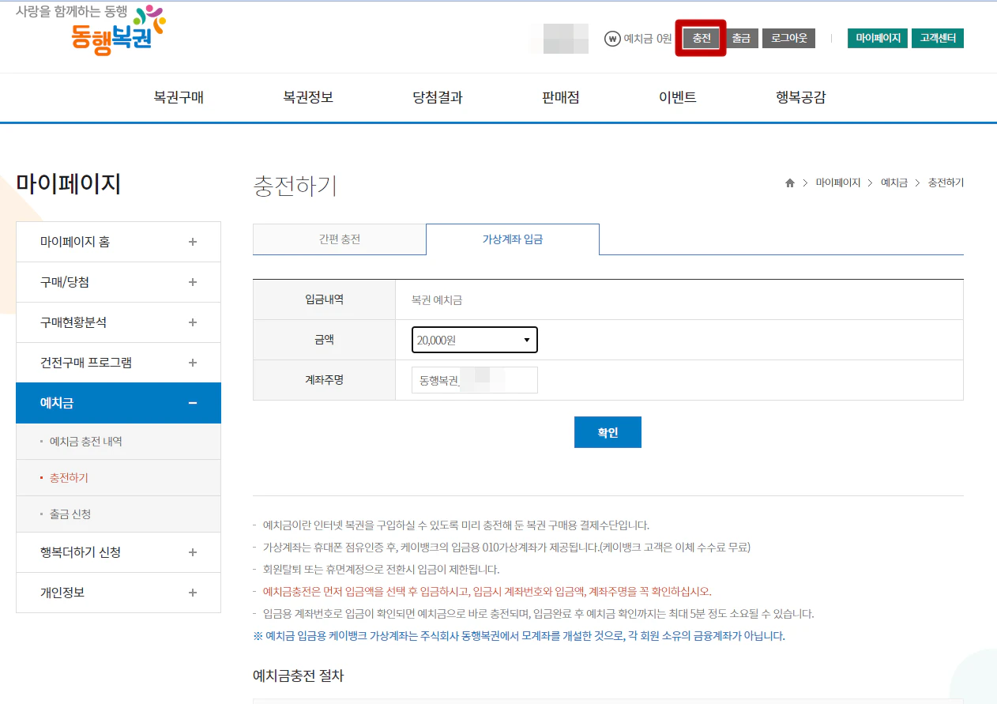The width and height of the screenshot is (997, 704).
Task: Click the highlighted 충전 button
Action: click(x=700, y=37)
